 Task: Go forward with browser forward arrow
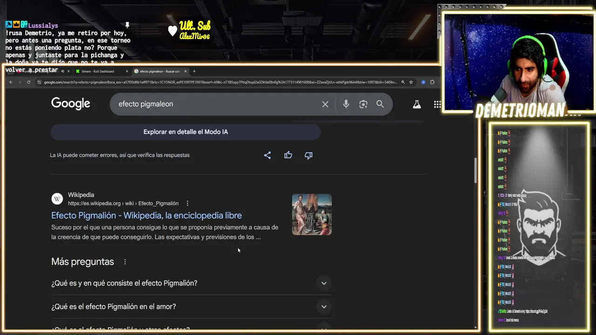(x=20, y=82)
